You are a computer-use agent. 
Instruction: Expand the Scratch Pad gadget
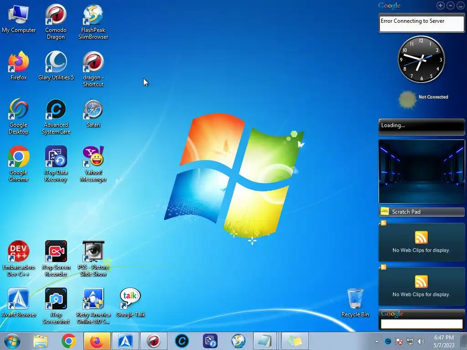(421, 211)
